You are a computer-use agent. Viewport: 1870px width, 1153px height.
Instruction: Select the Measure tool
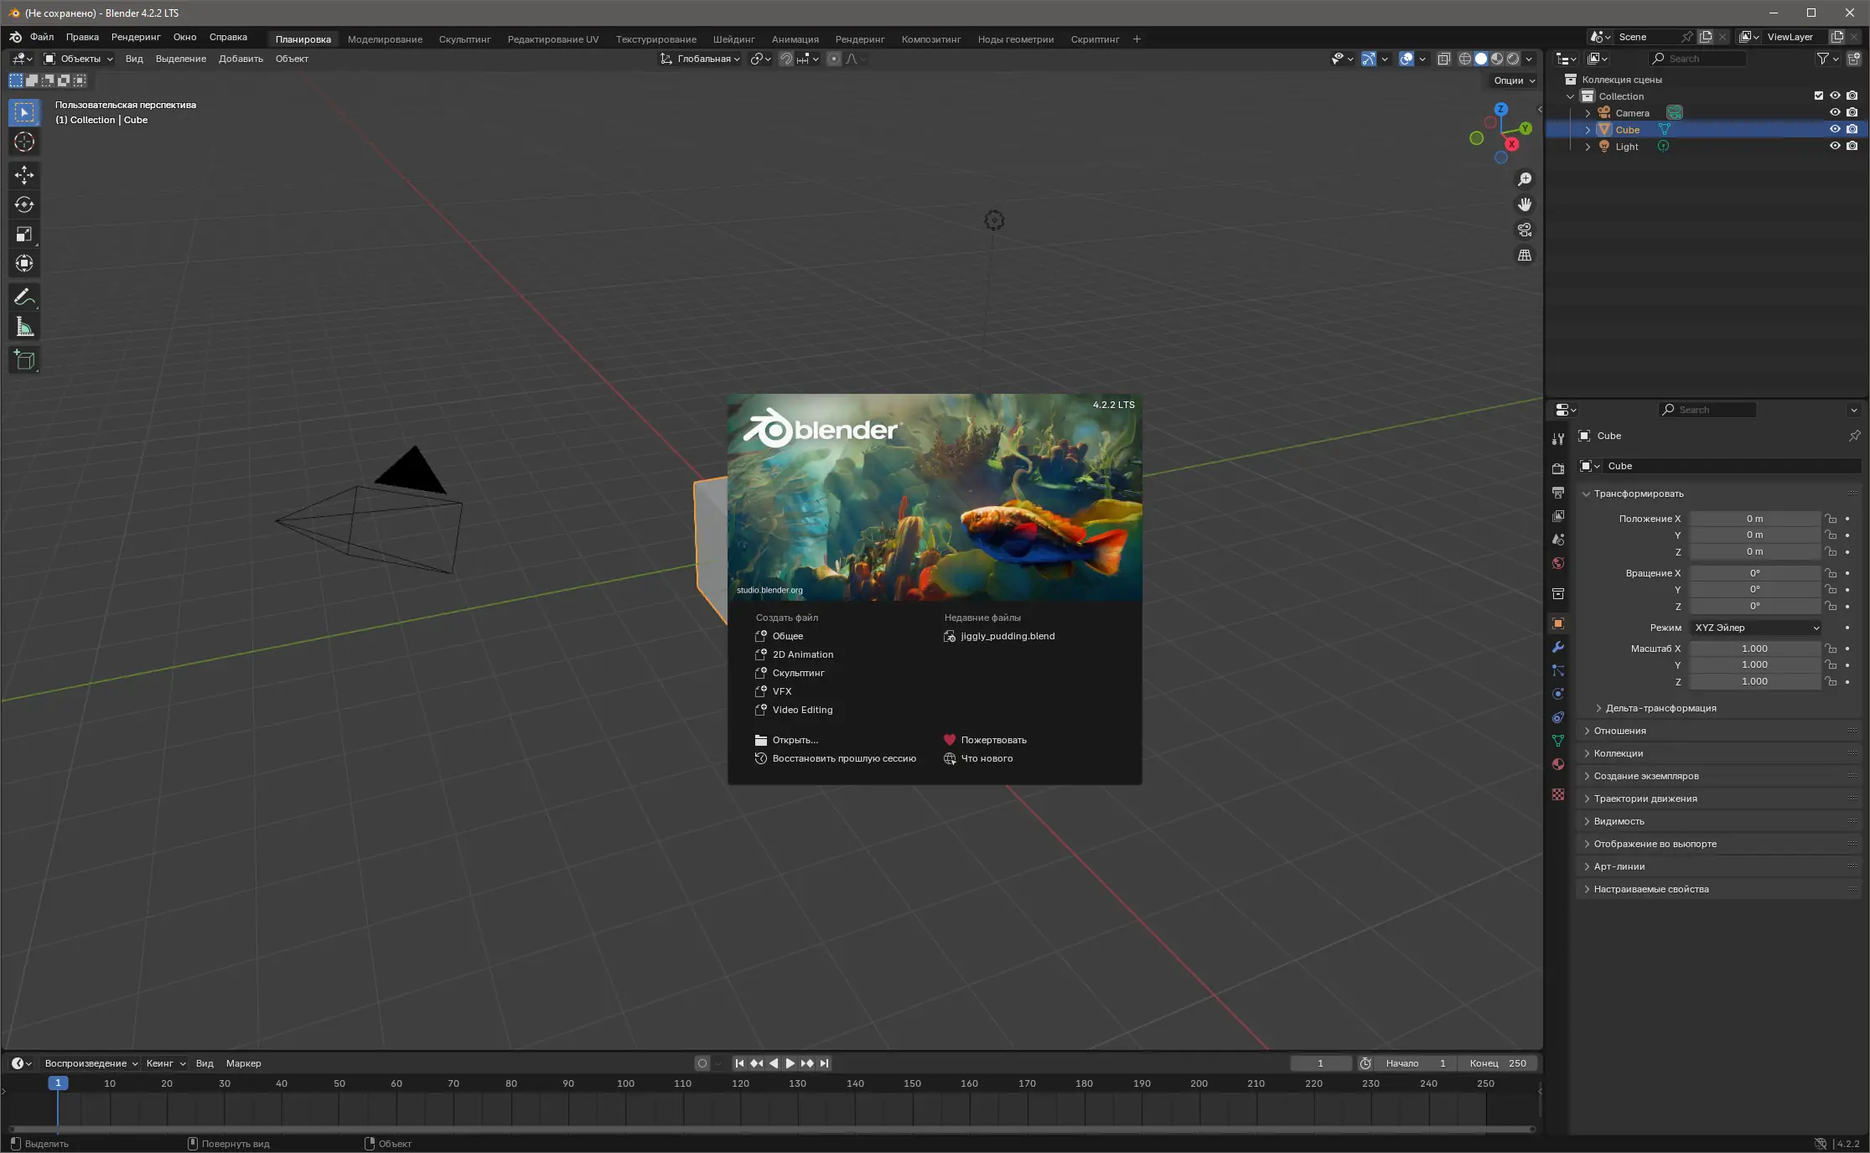[x=24, y=328]
